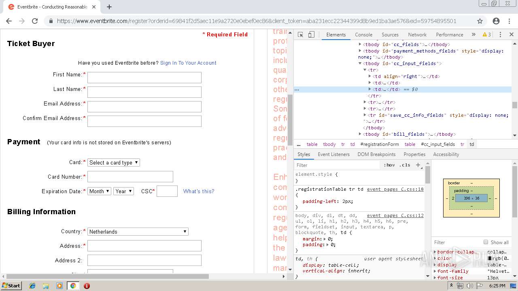Expand the tbody payment_methods_fields node

tap(360, 51)
